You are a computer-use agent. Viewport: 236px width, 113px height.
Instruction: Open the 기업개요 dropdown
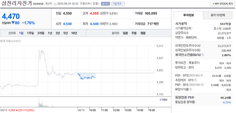pos(118,4)
